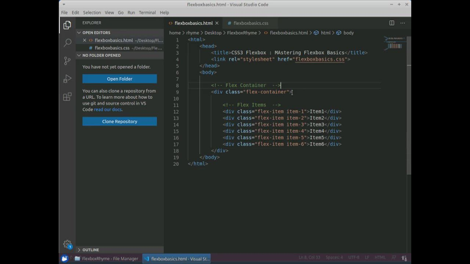Collapse the No Folder Opened section
The width and height of the screenshot is (470, 264).
[101, 55]
